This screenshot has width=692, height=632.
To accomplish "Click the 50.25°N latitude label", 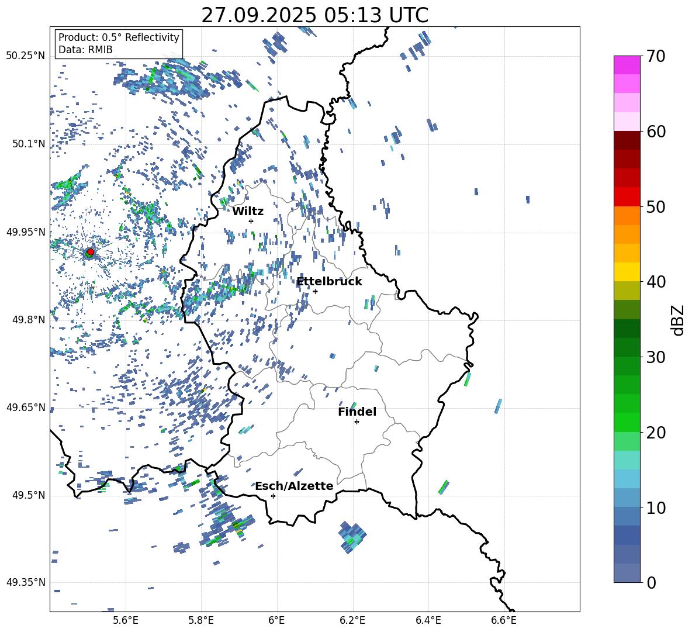I will (x=26, y=56).
